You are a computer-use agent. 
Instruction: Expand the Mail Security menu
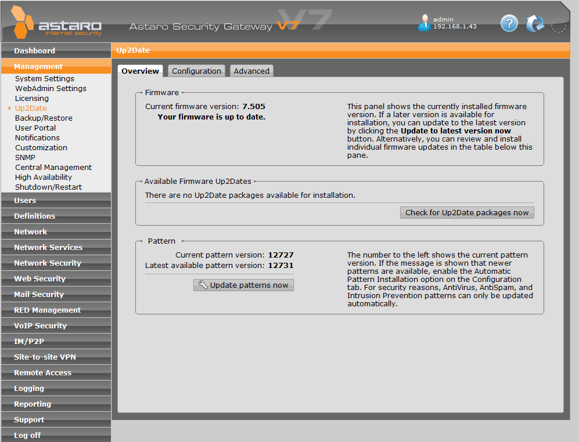tap(56, 295)
